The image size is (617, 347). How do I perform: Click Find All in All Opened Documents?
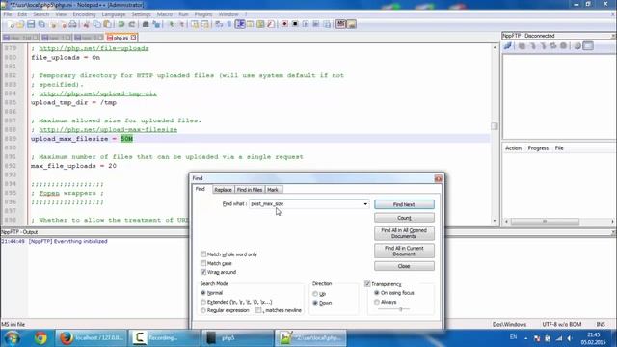coord(404,233)
